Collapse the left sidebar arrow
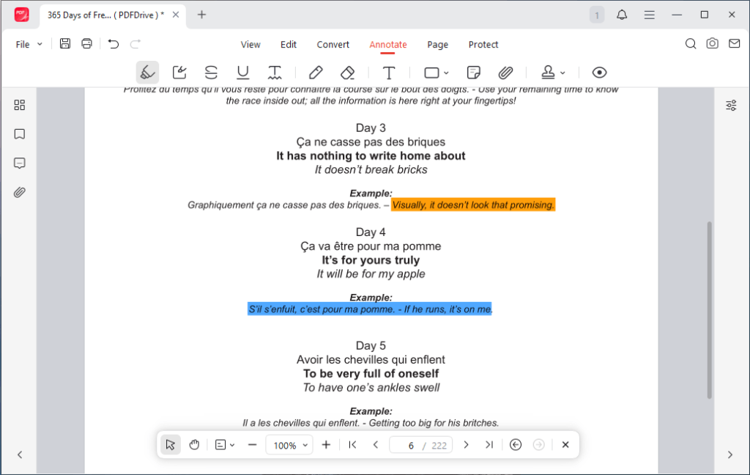Image resolution: width=750 pixels, height=475 pixels. coord(20,455)
